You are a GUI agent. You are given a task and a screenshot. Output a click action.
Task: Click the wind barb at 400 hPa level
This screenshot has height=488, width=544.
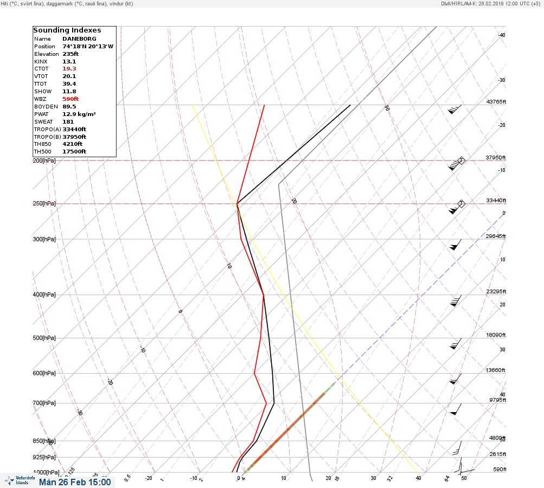455,301
